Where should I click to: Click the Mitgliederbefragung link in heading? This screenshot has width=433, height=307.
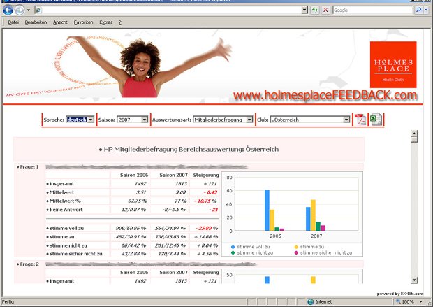click(x=146, y=150)
